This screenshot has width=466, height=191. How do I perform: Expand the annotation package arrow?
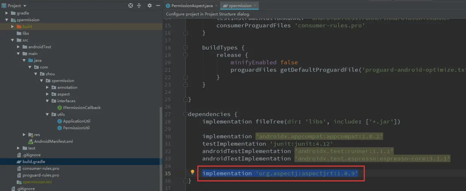click(x=48, y=87)
